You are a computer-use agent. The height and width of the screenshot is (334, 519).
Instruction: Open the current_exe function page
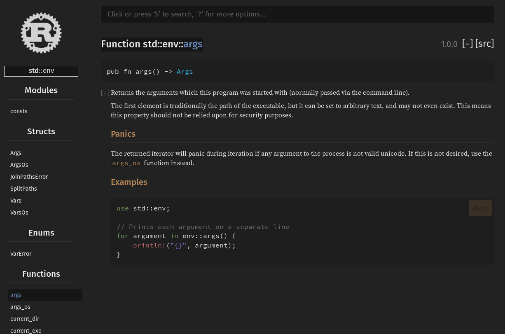tap(26, 330)
